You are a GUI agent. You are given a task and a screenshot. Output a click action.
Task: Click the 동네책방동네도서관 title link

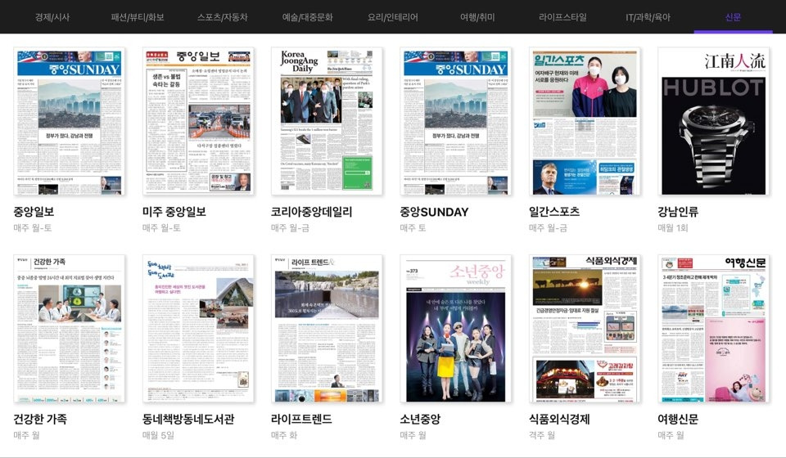(188, 419)
